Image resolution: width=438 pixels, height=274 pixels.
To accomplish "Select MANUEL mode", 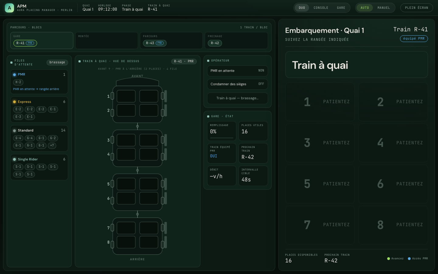I will point(384,8).
